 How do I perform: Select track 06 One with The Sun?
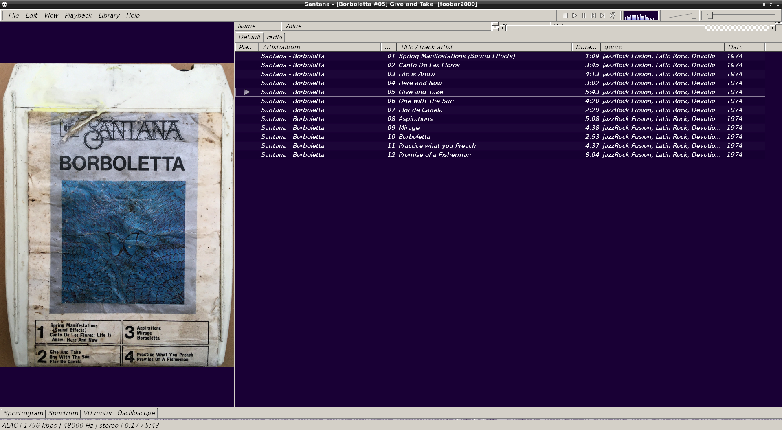pyautogui.click(x=500, y=101)
